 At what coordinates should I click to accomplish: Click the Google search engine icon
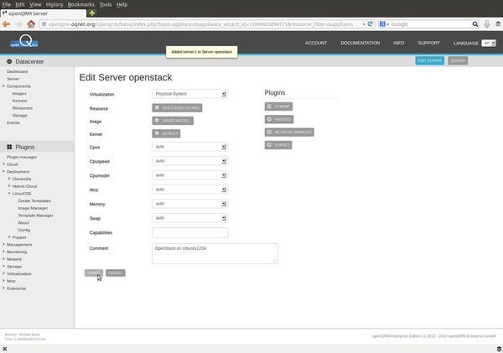pyautogui.click(x=382, y=24)
